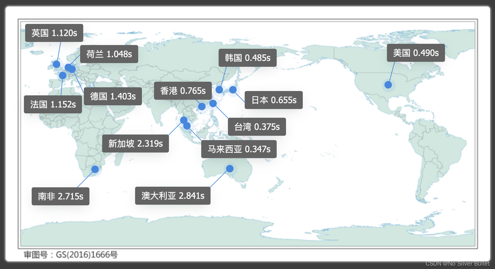Select the 南非 2.715s label
The image size is (495, 269).
[61, 196]
